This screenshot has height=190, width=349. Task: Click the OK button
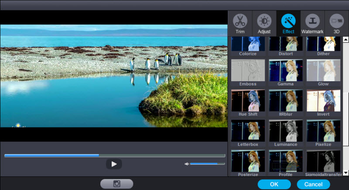point(274,184)
